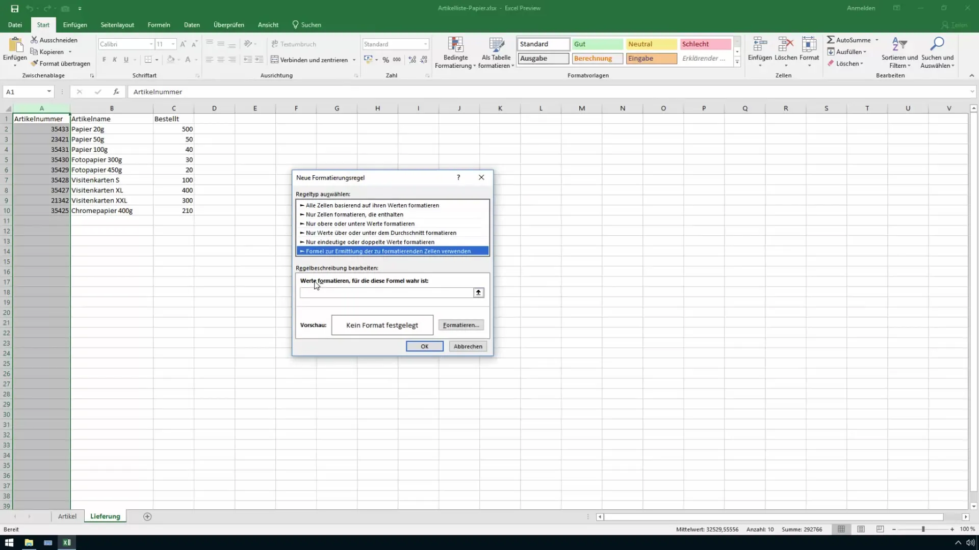Center text horizontally icon
979x550 pixels.
(x=220, y=60)
